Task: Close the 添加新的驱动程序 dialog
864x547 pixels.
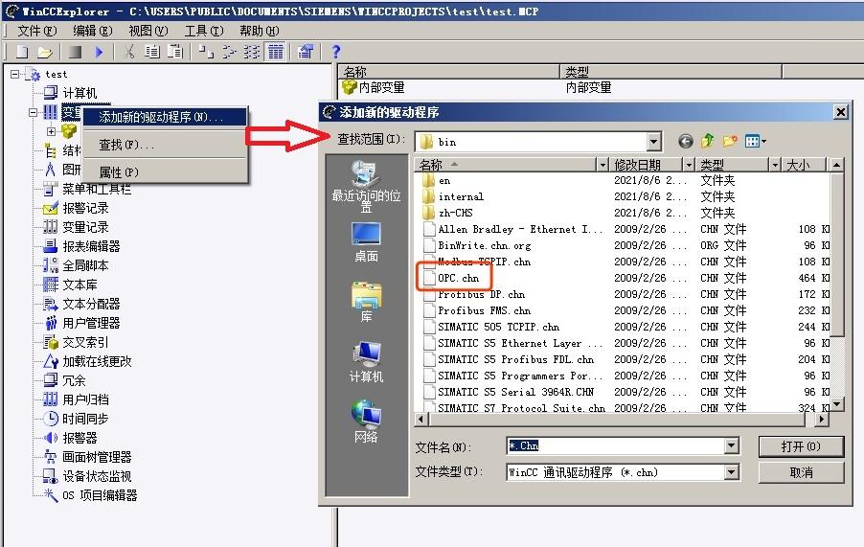Action: pos(840,112)
